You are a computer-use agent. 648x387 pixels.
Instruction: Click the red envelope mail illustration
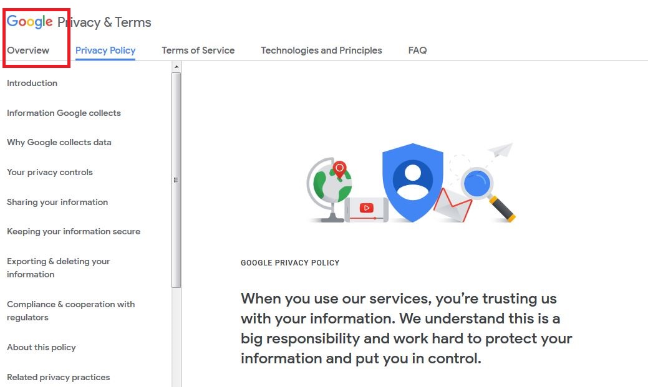(452, 206)
